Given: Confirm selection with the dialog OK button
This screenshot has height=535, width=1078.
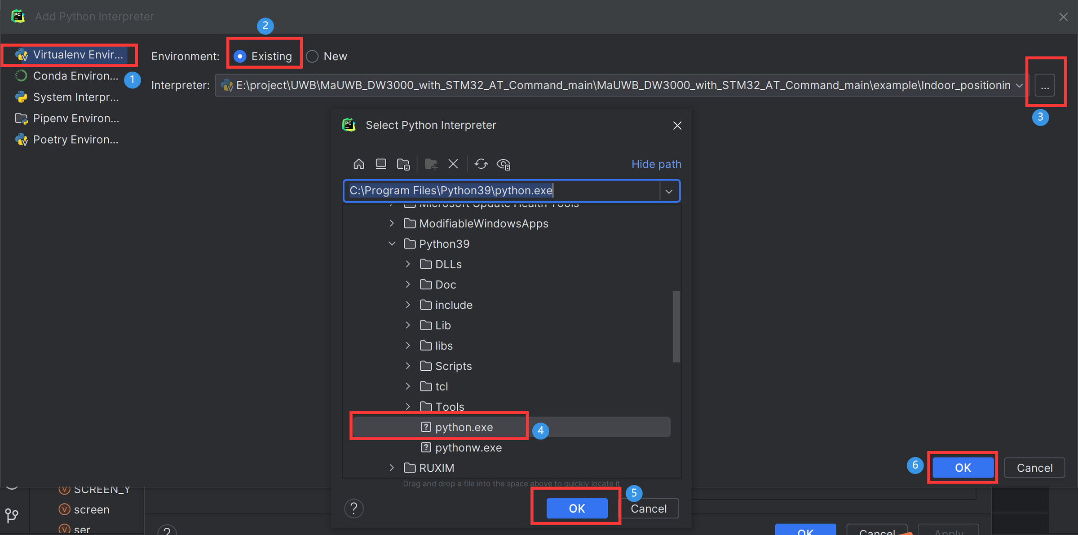Looking at the screenshot, I should [576, 508].
